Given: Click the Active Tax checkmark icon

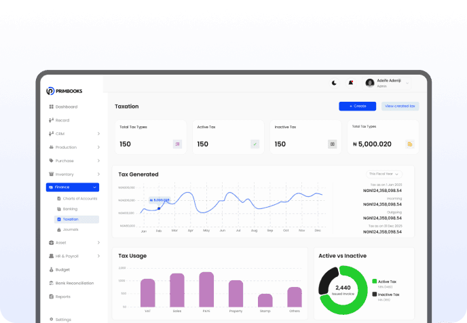Looking at the screenshot, I should 255,144.
